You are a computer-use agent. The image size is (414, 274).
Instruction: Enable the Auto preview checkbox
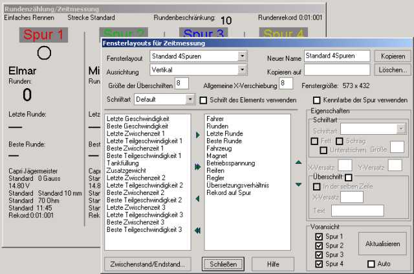click(371, 264)
